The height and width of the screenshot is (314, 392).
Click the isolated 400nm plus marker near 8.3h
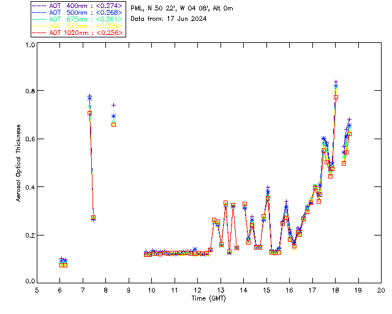113,105
